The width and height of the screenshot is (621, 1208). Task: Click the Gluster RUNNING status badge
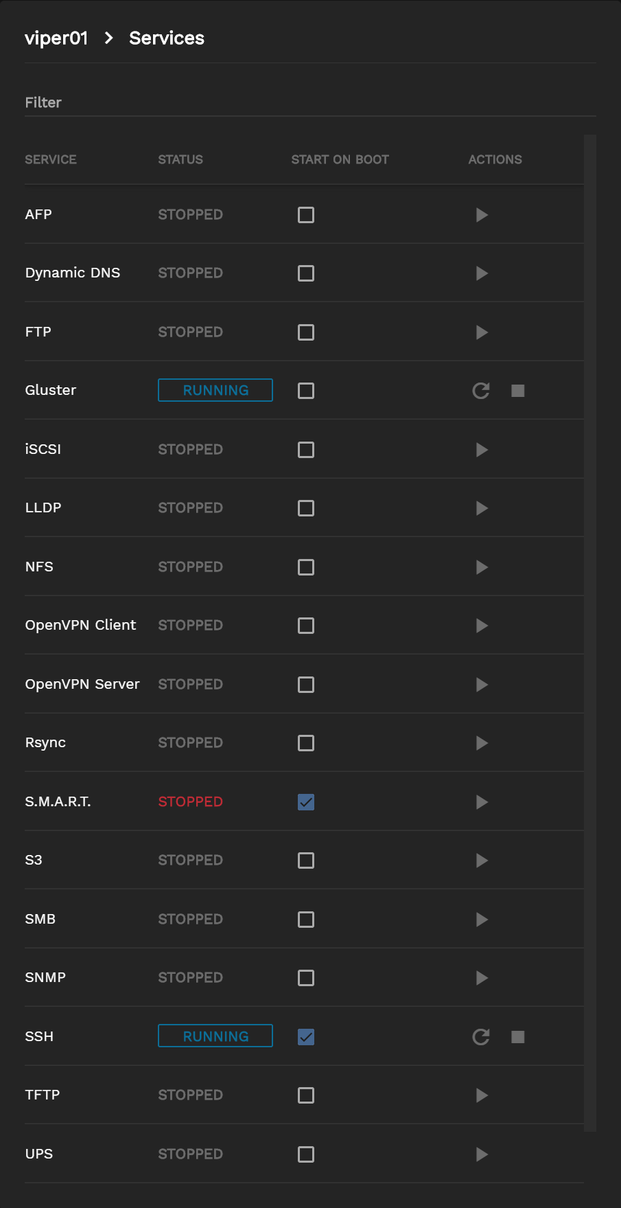click(x=215, y=391)
